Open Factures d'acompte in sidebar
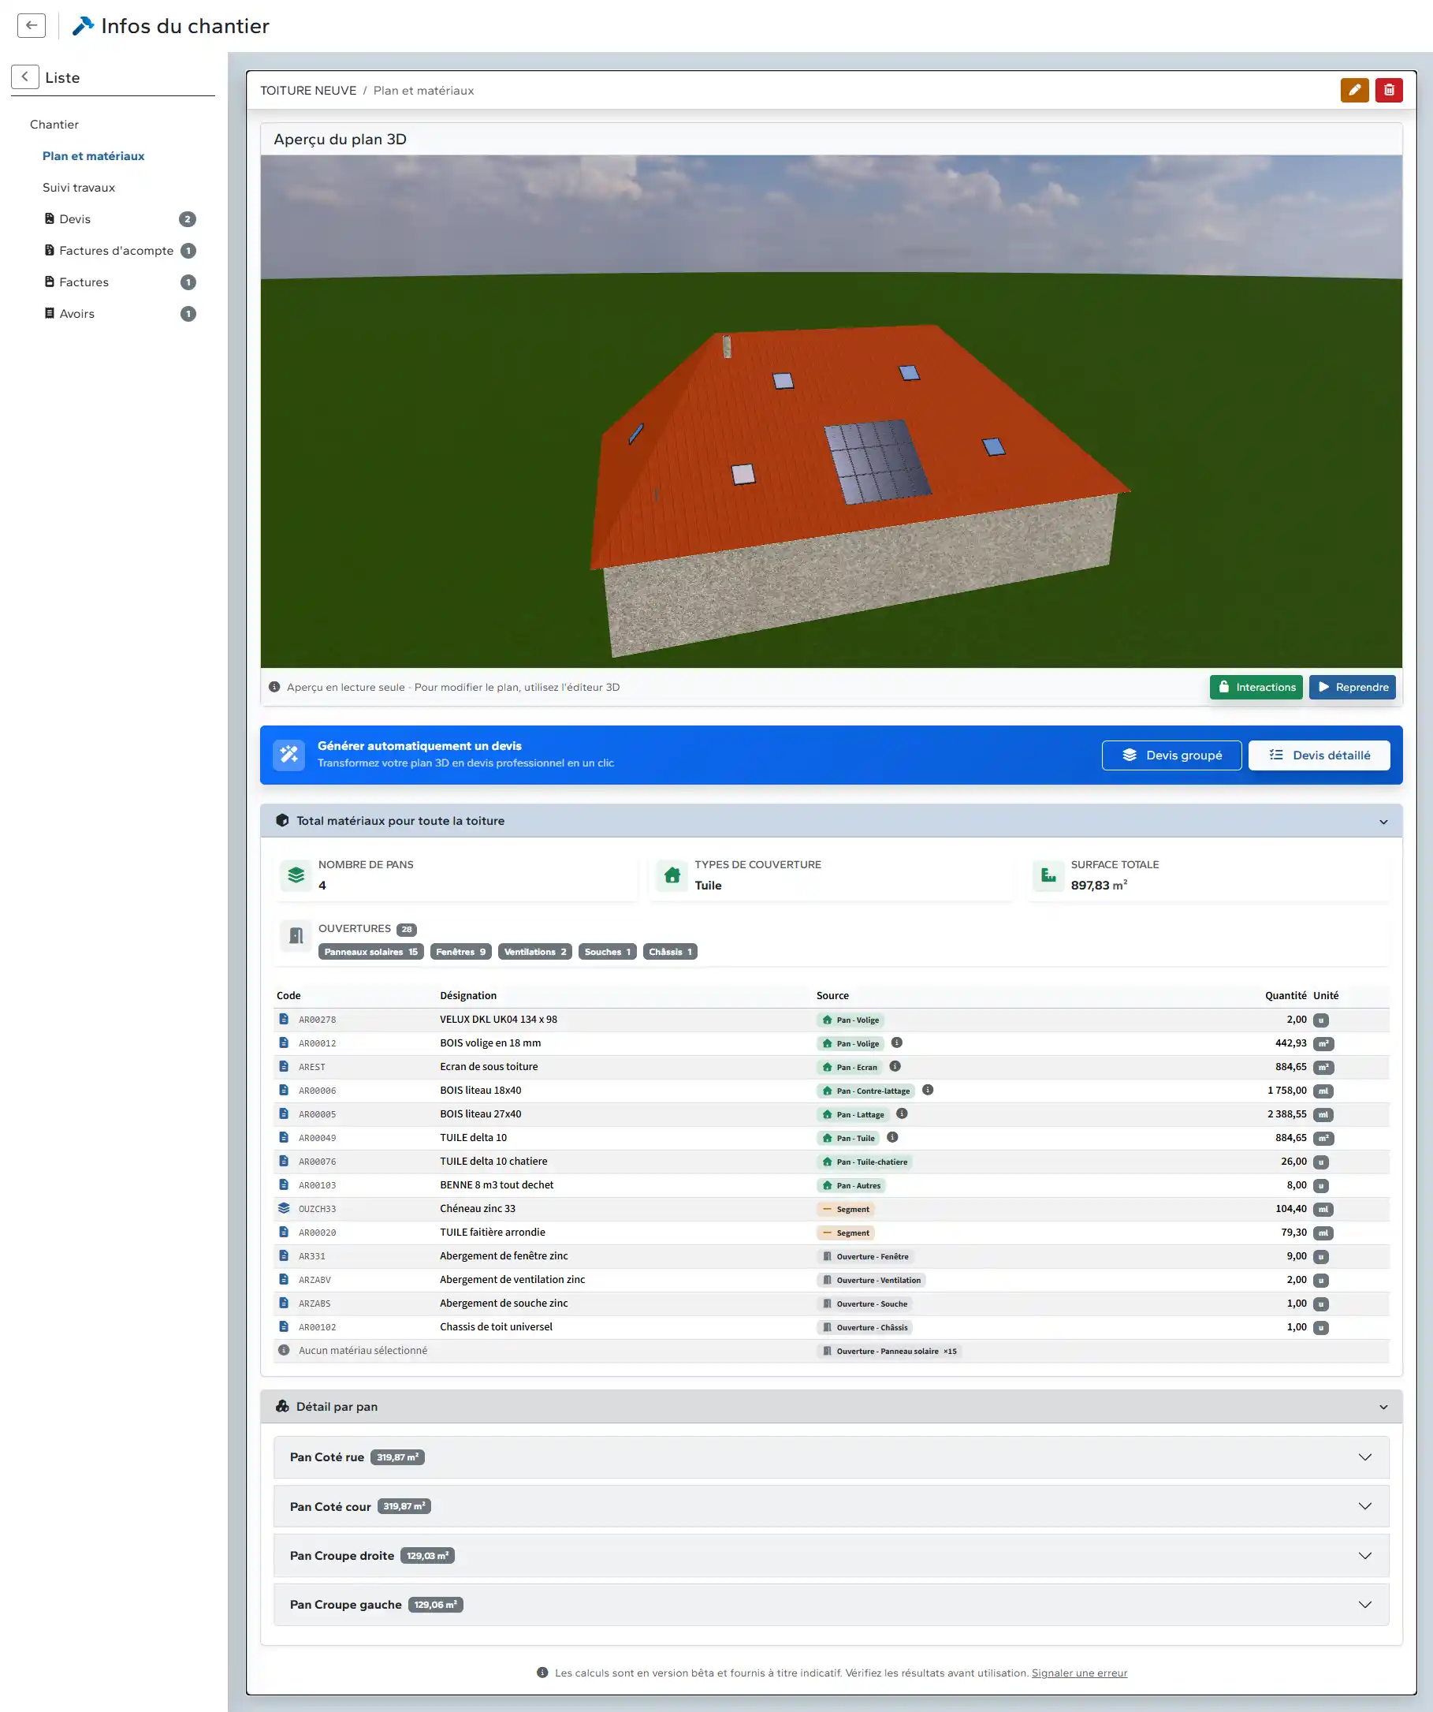Screen dimensions: 1433x1712 (116, 250)
